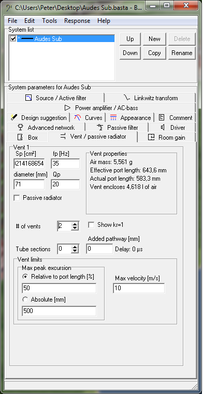Click the Rename button
203x394 pixels.
182,53
